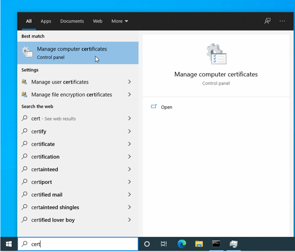The width and height of the screenshot is (295, 252).
Task: Open the Command Prompt taskbar icon
Action: 216,244
